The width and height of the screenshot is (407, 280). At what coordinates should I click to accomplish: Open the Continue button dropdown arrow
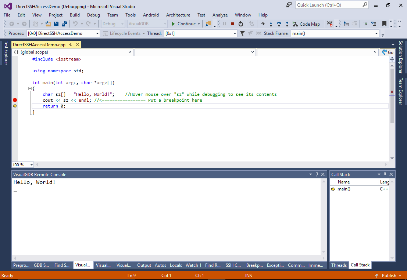[199, 24]
